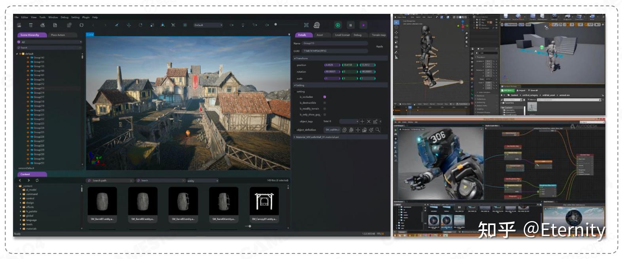Click the Pause button in toolbar
The image size is (622, 259).
350,25
